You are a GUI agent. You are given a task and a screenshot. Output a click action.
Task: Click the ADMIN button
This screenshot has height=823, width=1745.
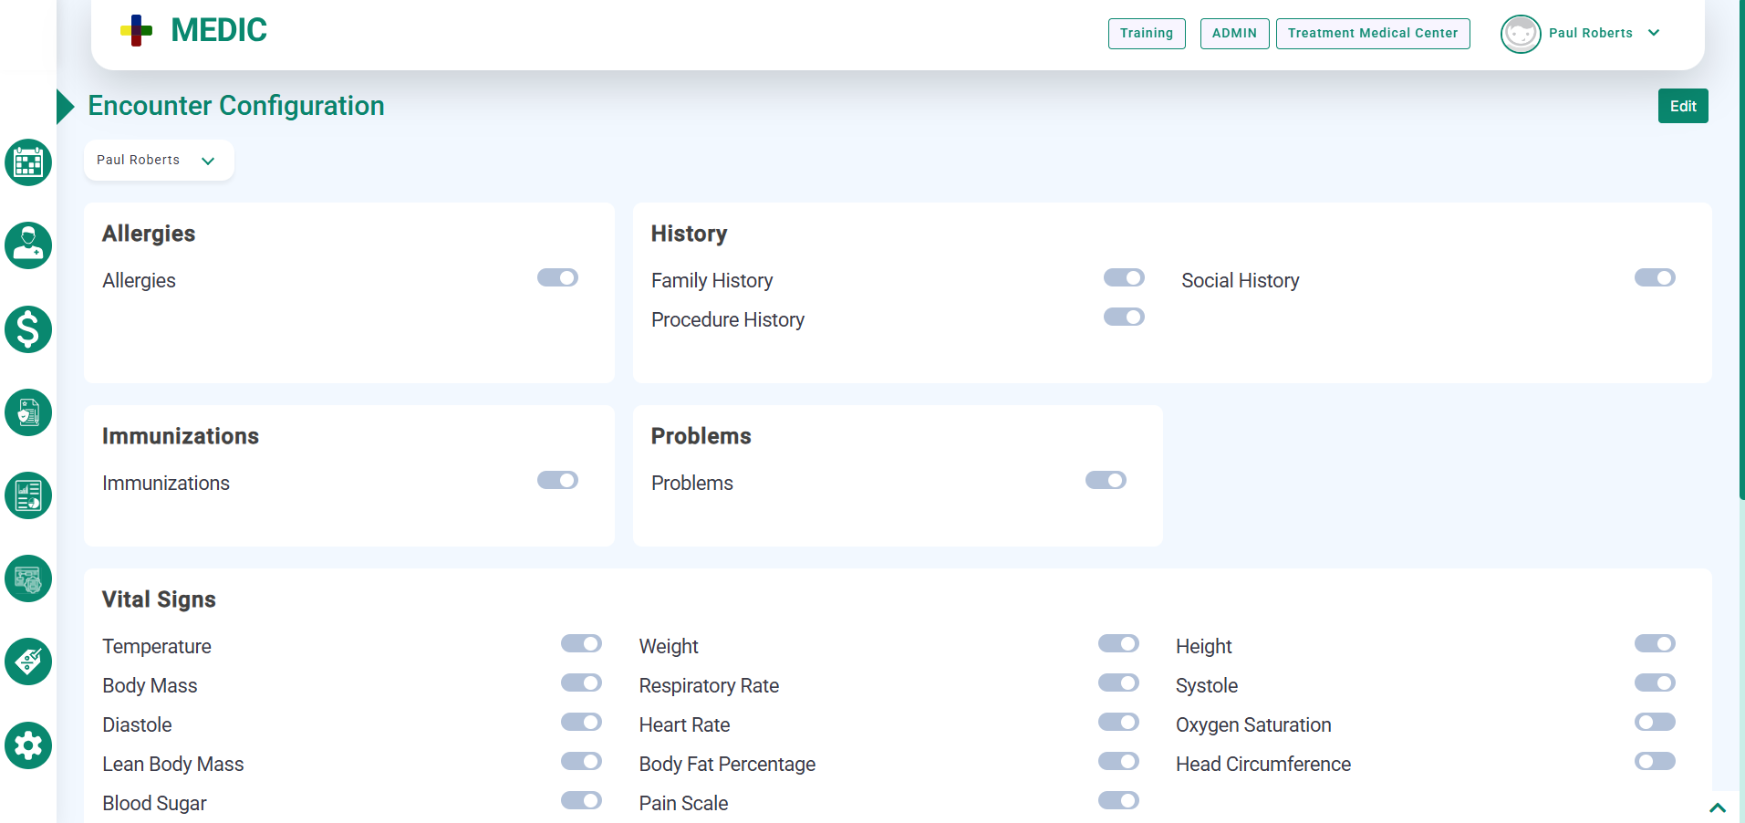coord(1234,34)
